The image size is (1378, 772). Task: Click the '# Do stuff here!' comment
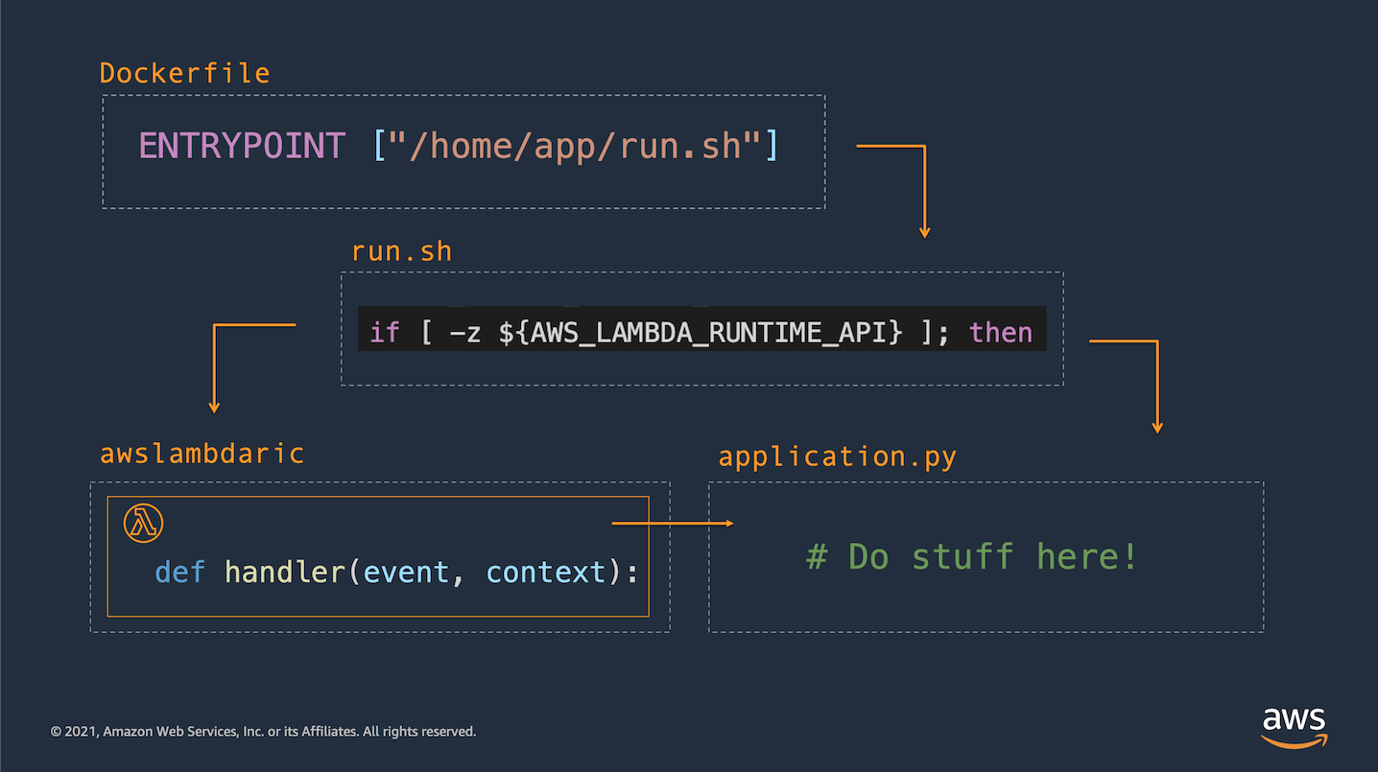[972, 556]
